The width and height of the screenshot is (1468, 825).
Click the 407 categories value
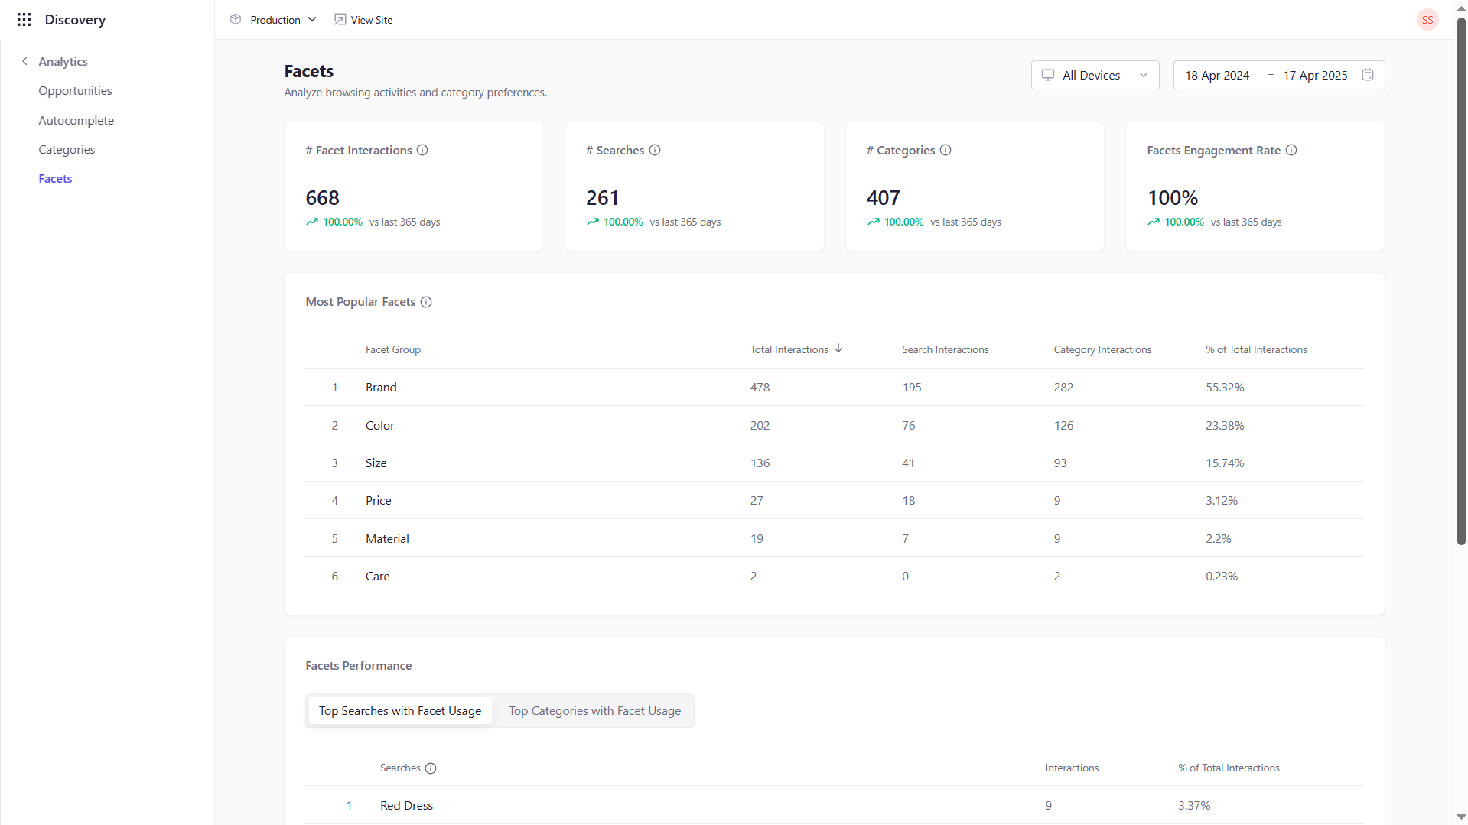[883, 198]
